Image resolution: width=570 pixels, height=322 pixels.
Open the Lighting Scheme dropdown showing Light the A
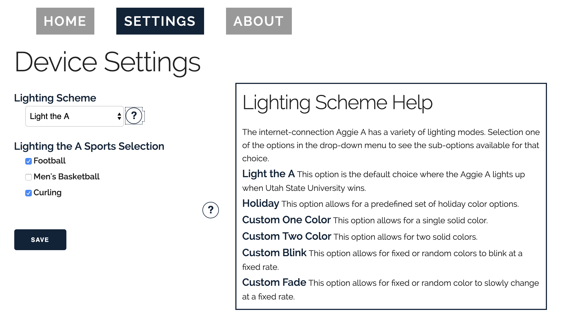[75, 116]
